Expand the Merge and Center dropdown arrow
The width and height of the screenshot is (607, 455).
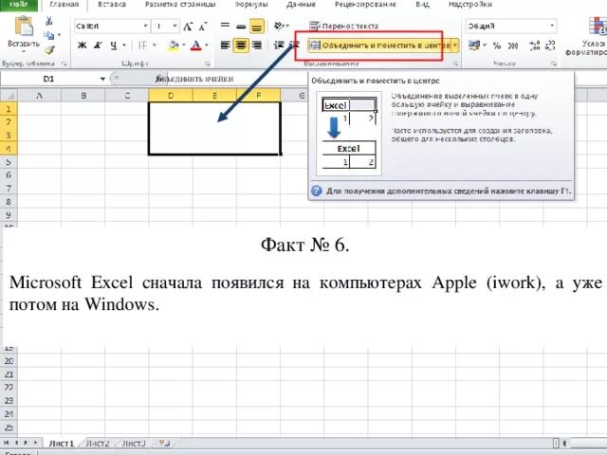tap(455, 45)
